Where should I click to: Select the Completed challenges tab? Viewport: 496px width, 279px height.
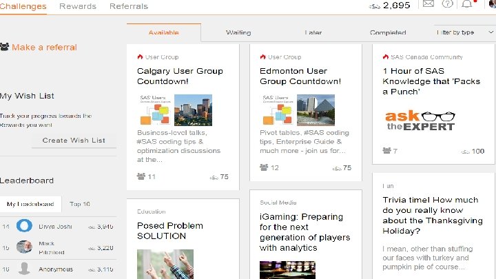click(388, 32)
